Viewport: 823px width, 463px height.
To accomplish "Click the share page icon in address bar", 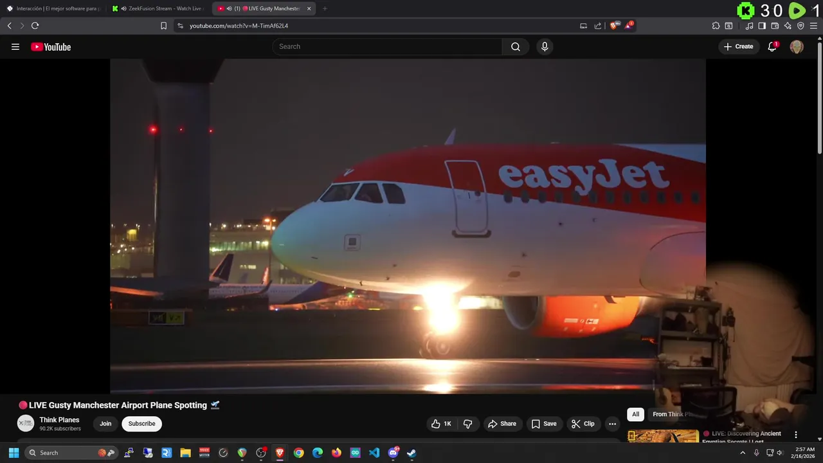I will click(598, 26).
